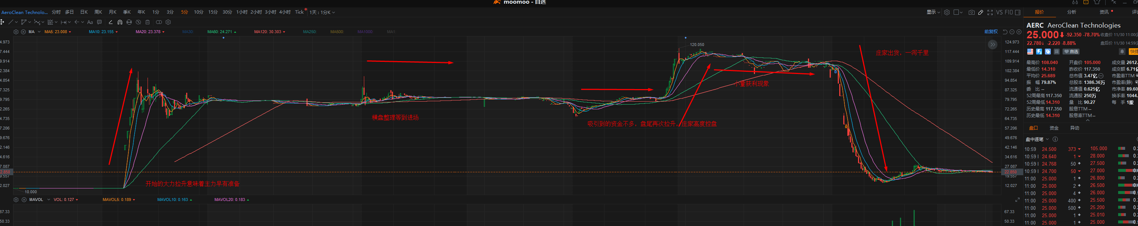
Task: Click the blue lightning level-2 icon
Action: (x=1039, y=51)
